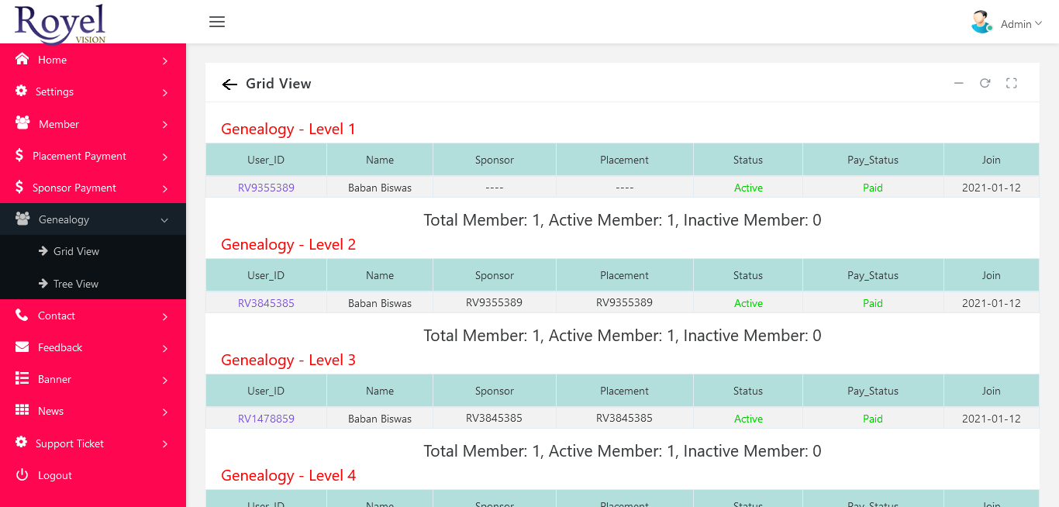Expand the Banner menu chevron

(x=165, y=380)
